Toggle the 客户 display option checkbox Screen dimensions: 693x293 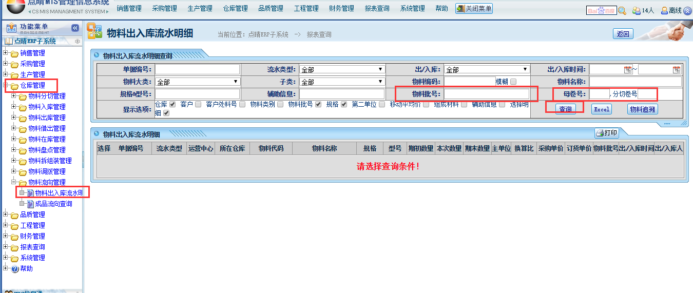[198, 104]
